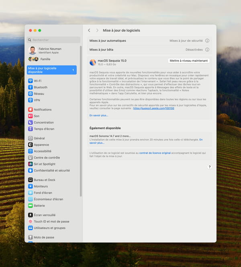Select Économiseur d'écran icon
The height and width of the screenshot is (267, 241).
pos(30,199)
